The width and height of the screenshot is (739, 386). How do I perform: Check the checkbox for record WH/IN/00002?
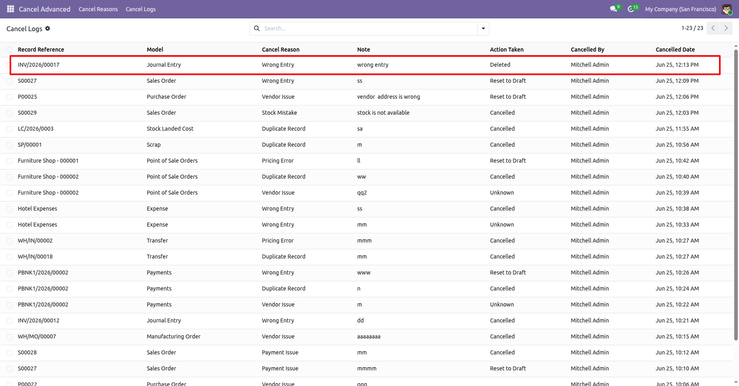click(x=9, y=241)
